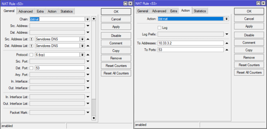
Task: Toggle the invert flag on Src. Address List
Action: [32, 39]
